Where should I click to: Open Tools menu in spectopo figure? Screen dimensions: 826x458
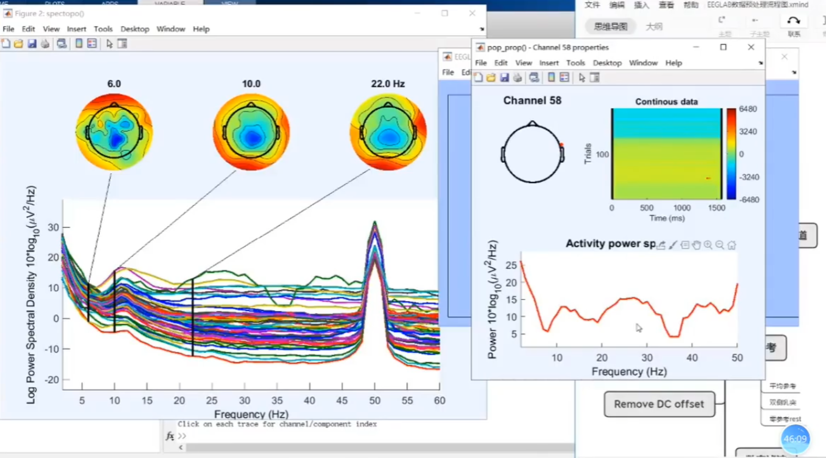click(x=103, y=29)
